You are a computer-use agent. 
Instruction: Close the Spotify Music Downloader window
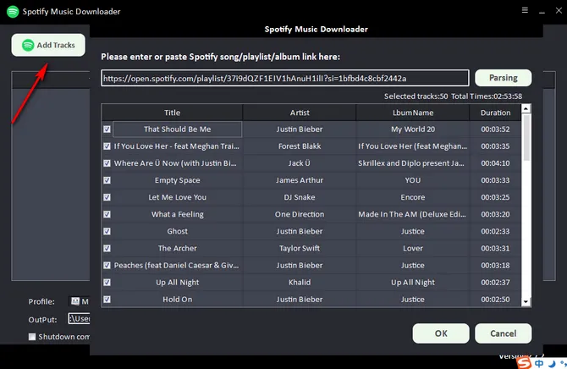pyautogui.click(x=559, y=10)
